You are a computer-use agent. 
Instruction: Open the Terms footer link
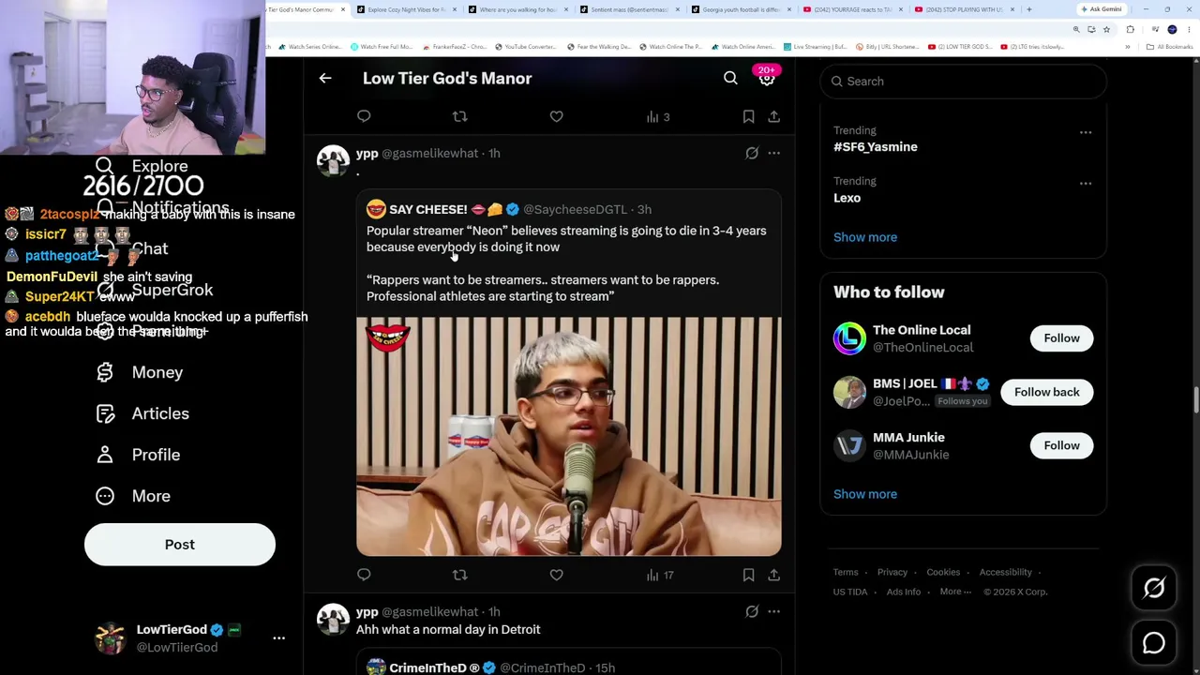846,572
